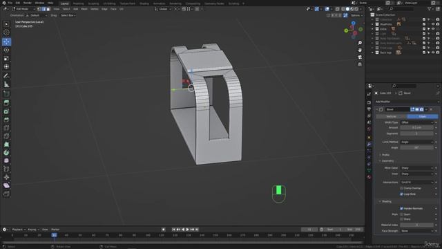Select Edges affect button in Bevel modifier
442x249 pixels.
coord(422,116)
